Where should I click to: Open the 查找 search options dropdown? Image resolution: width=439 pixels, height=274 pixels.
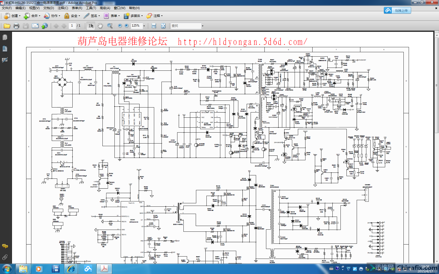point(203,26)
